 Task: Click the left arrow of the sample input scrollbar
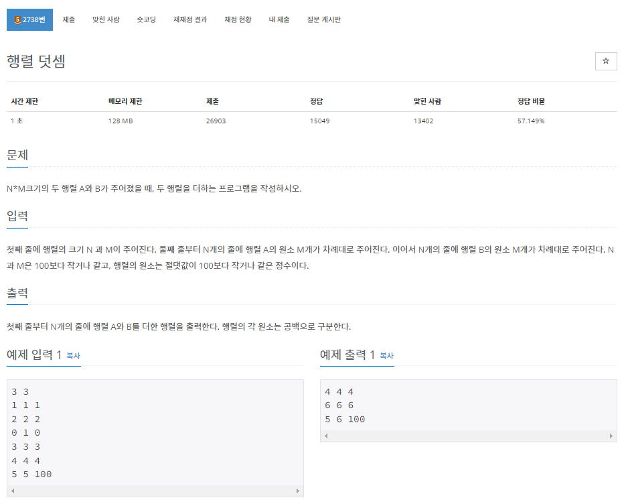[13, 491]
